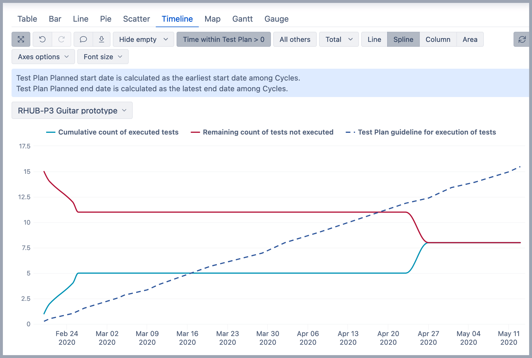Click the download export icon
Screen dimensions: 532x358
(x=102, y=39)
